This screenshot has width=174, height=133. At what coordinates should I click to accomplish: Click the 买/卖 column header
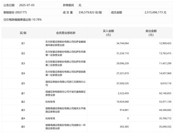click(23, 33)
